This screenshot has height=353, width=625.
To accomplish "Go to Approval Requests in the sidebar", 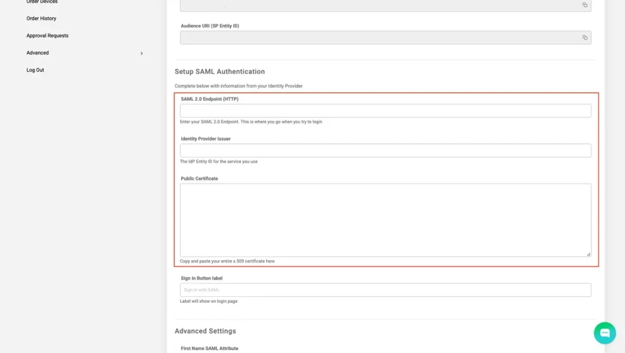I will (x=47, y=35).
